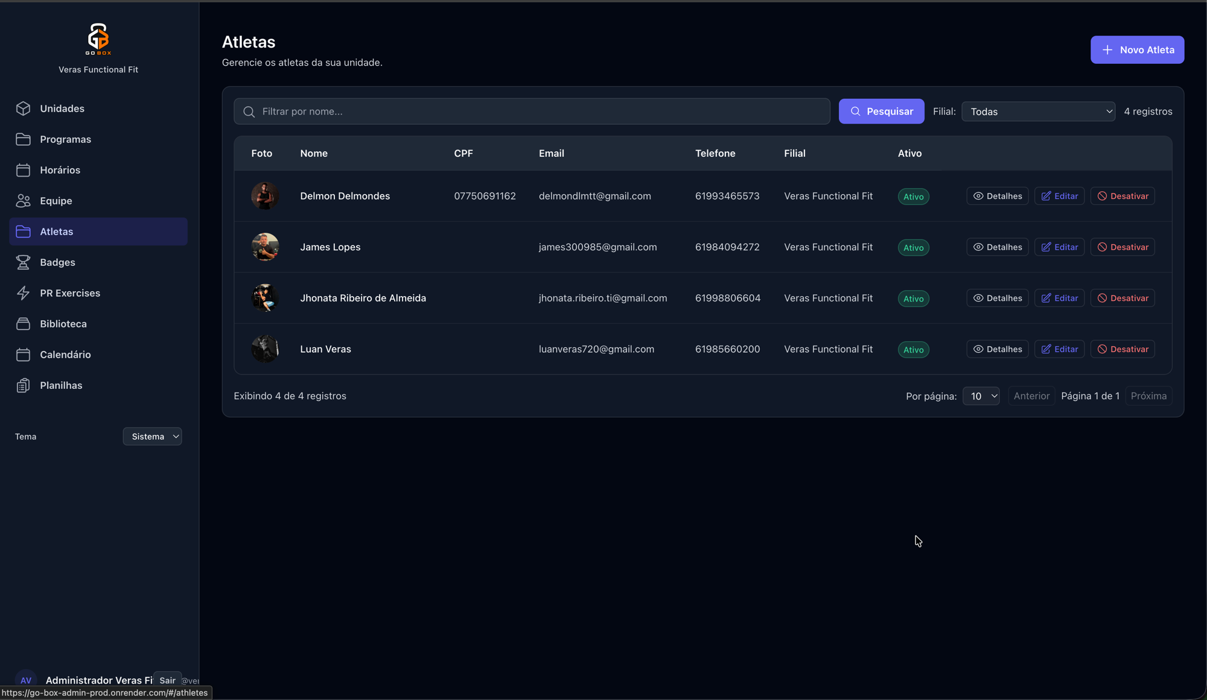Viewport: 1207px width, 700px height.
Task: Click the Horários calendar icon
Action: [x=23, y=170]
